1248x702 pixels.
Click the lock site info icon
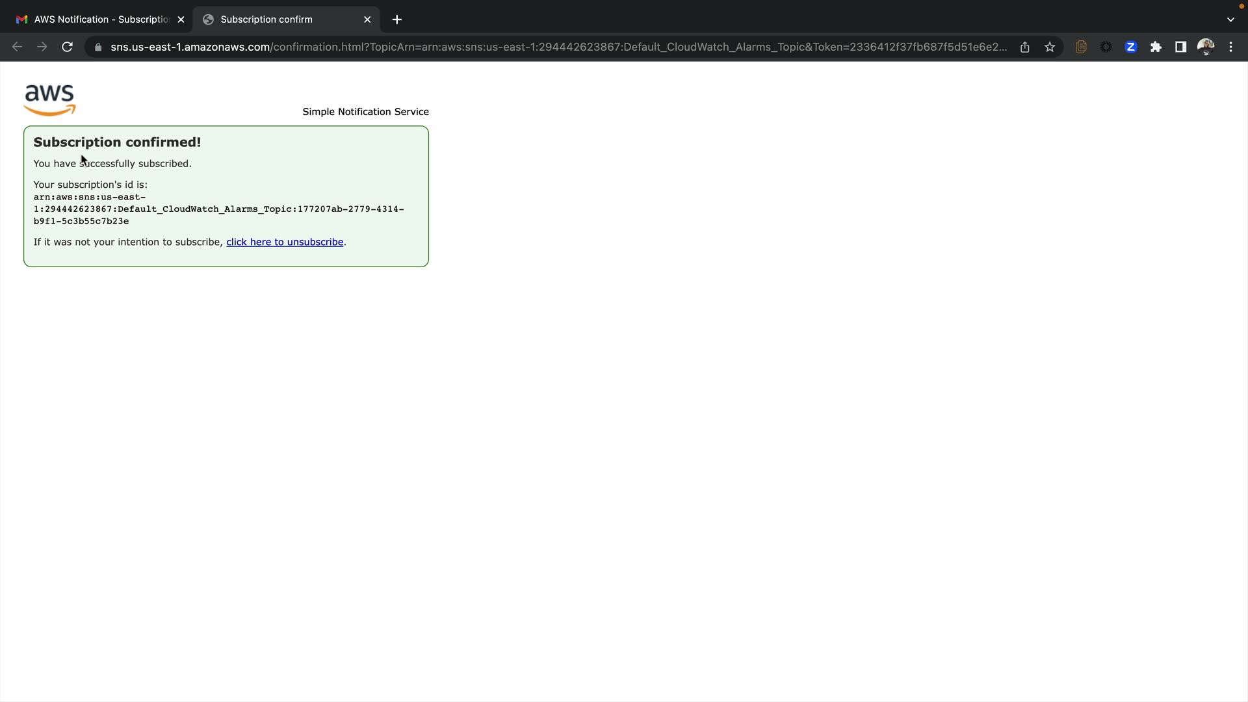point(98,47)
